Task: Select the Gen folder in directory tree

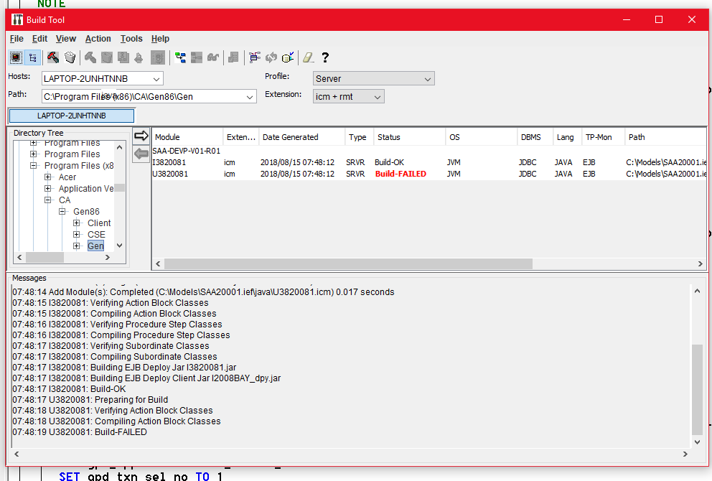Action: click(x=95, y=246)
